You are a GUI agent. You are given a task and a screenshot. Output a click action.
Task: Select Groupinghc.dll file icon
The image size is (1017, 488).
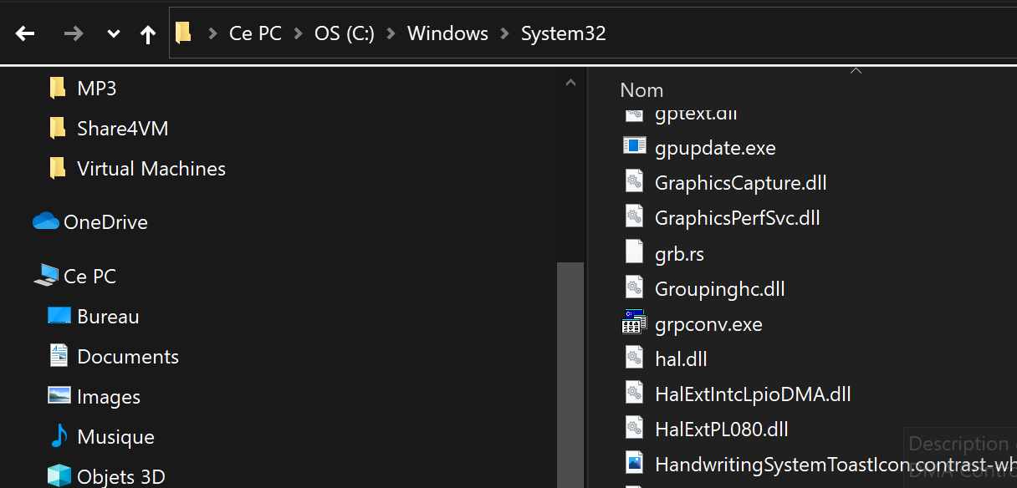click(635, 287)
